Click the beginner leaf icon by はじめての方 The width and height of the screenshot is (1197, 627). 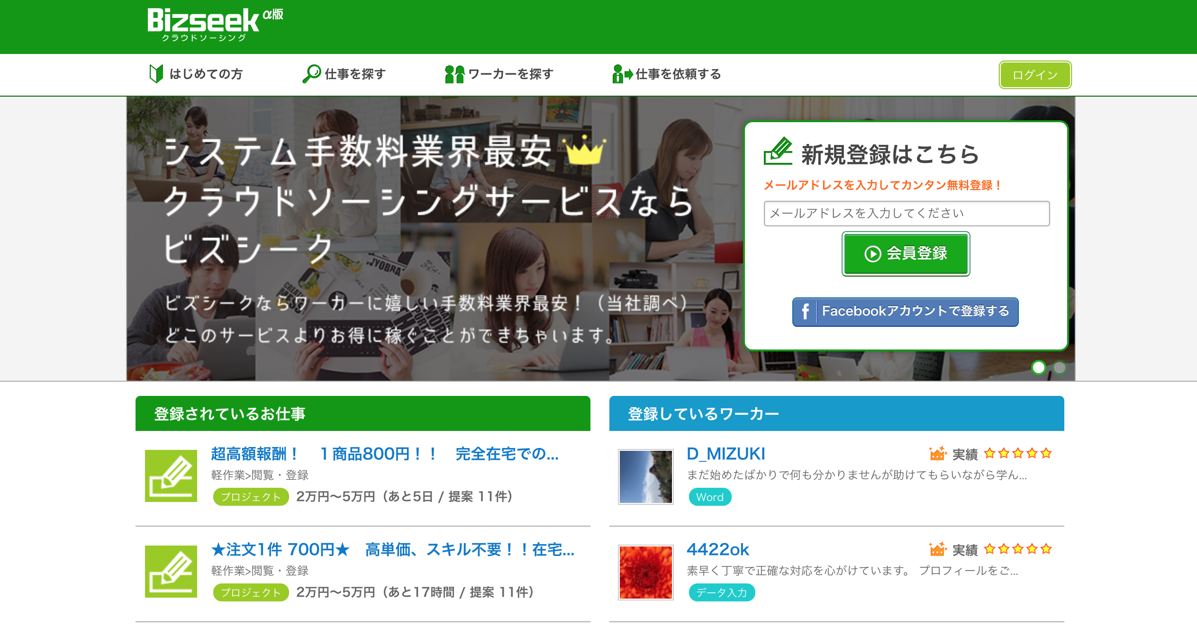coord(156,74)
